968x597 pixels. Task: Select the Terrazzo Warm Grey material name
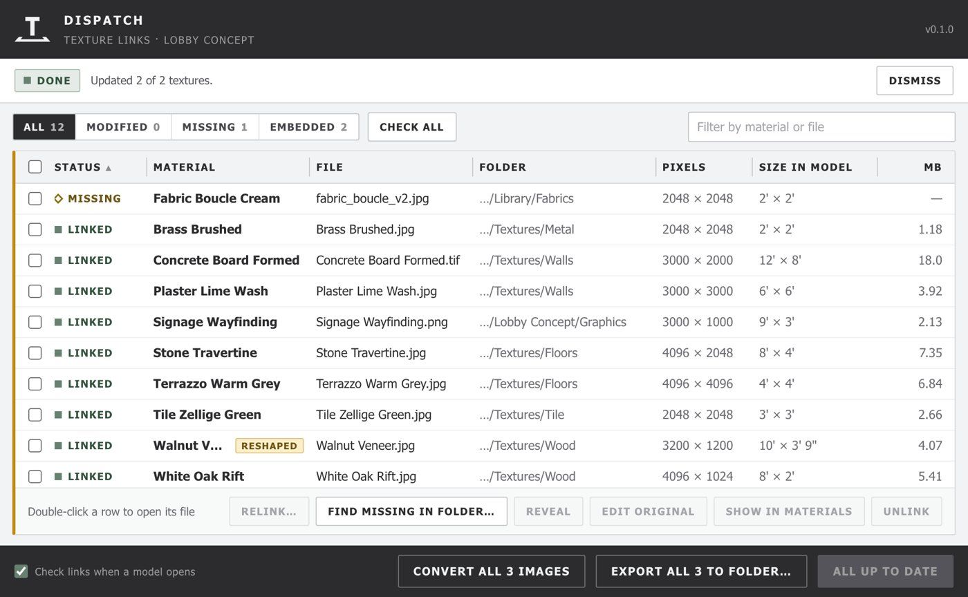point(216,384)
